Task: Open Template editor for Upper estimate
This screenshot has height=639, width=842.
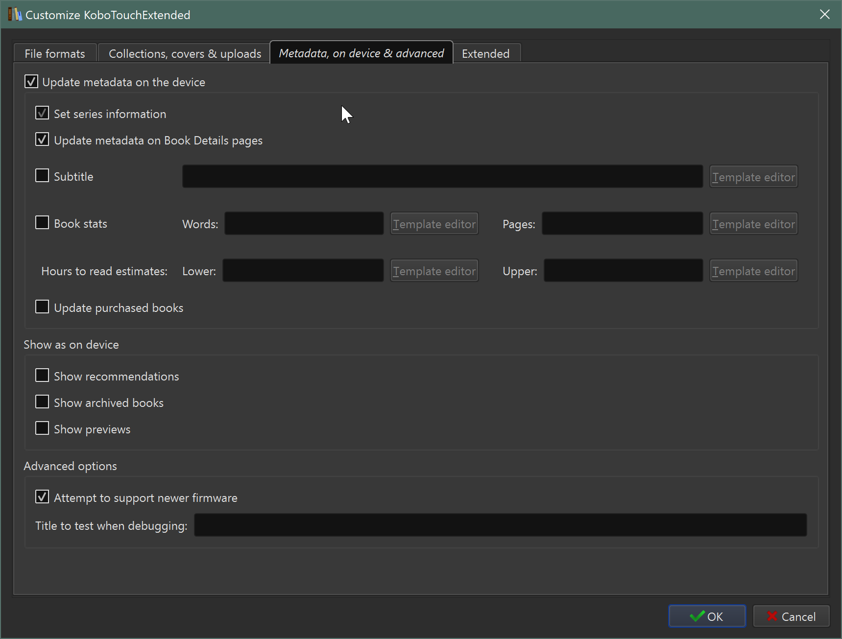Action: pyautogui.click(x=753, y=271)
